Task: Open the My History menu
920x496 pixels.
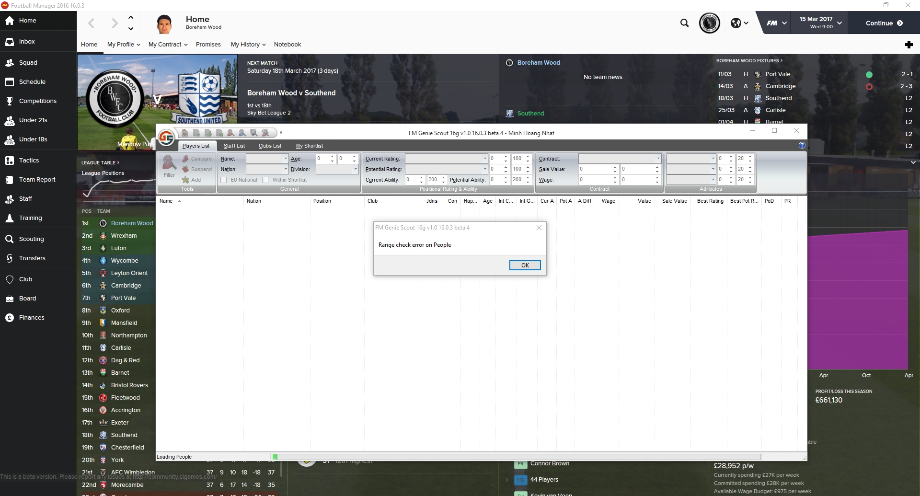Action: click(248, 45)
